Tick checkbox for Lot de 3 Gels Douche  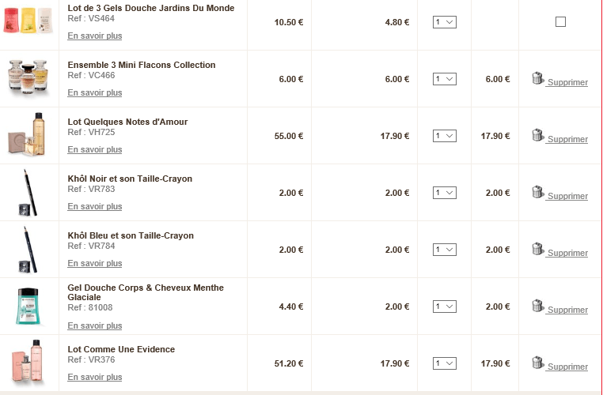coord(560,22)
